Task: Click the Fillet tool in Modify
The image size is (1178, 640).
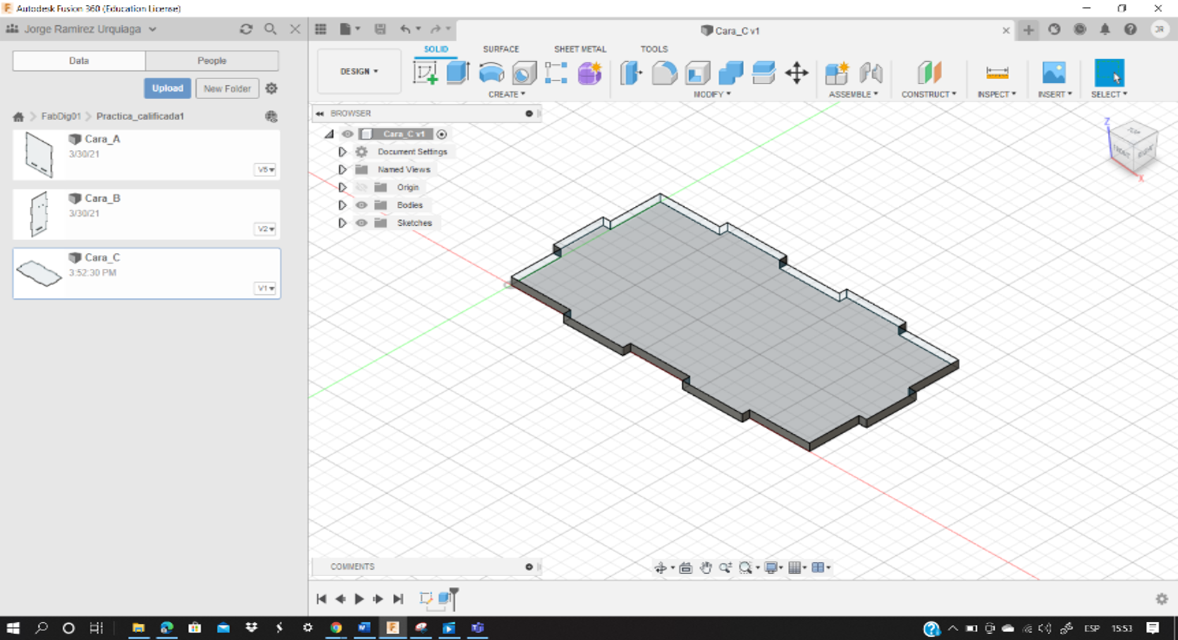Action: [x=664, y=73]
